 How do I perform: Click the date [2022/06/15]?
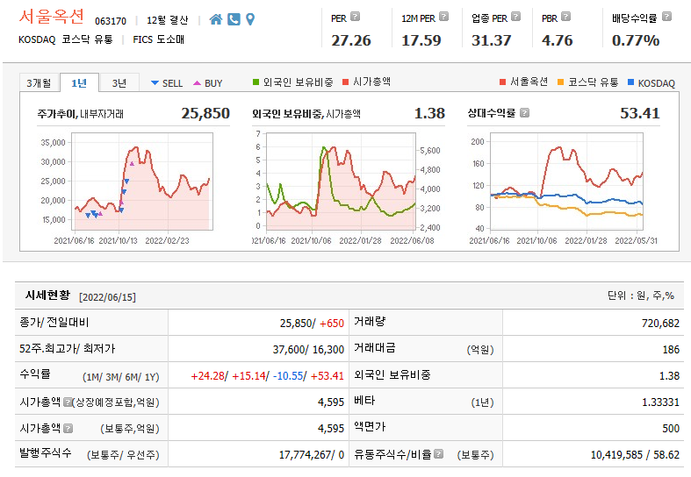pos(107,297)
